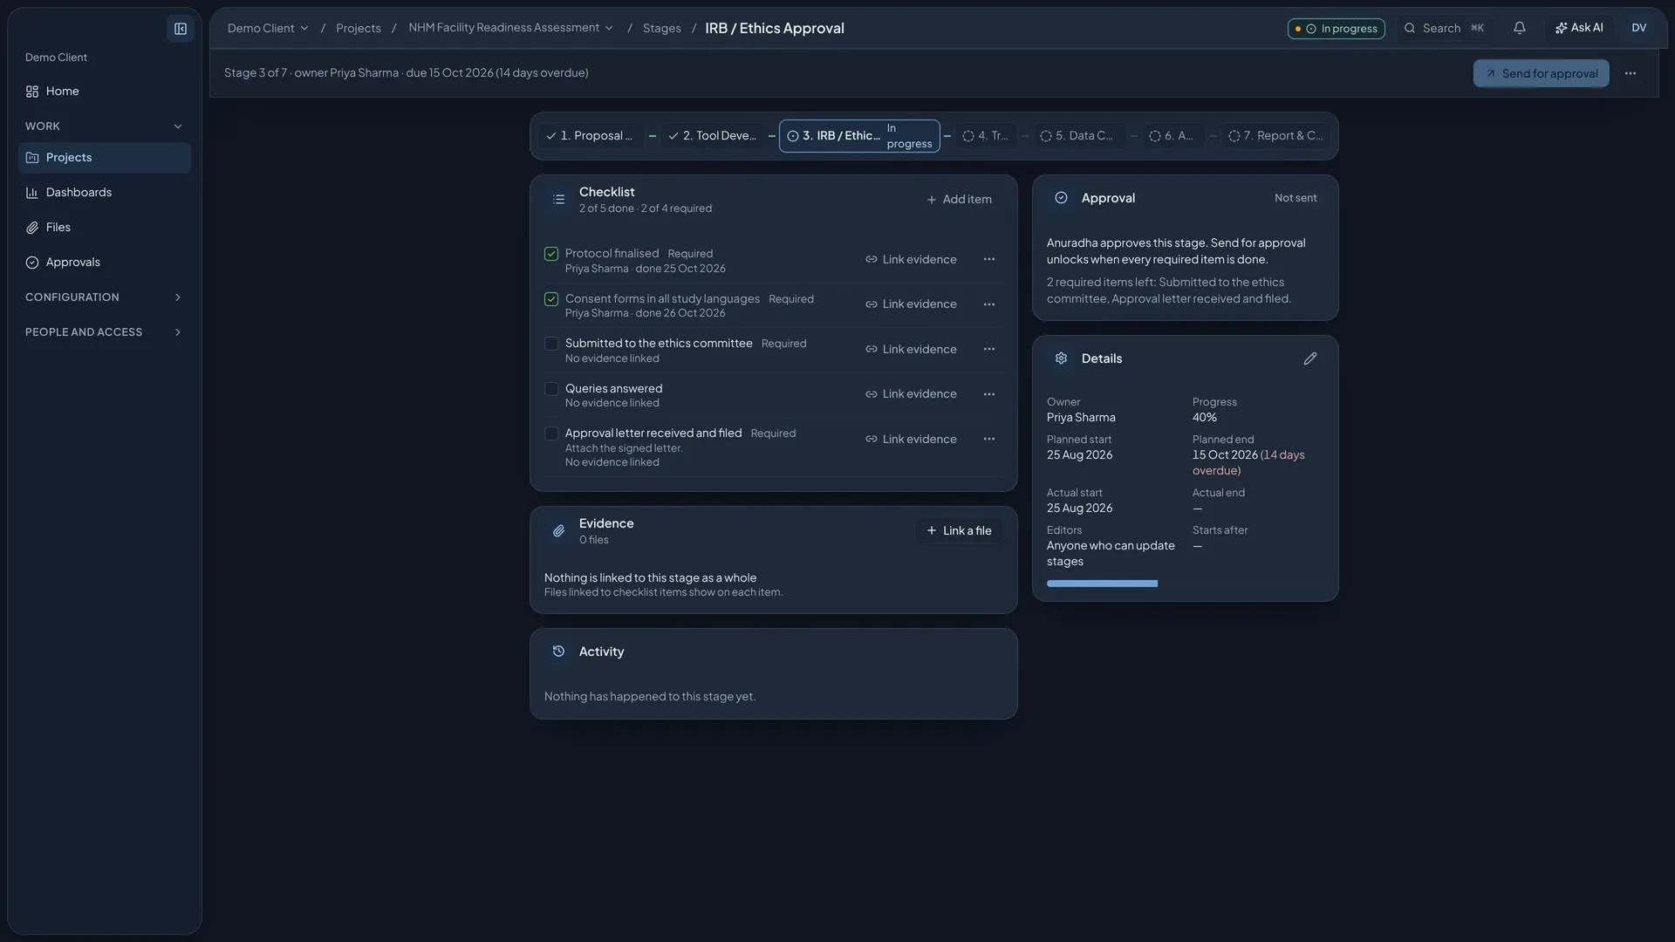Open Files in the sidebar
Screen dimensions: 1675x942
105,228
